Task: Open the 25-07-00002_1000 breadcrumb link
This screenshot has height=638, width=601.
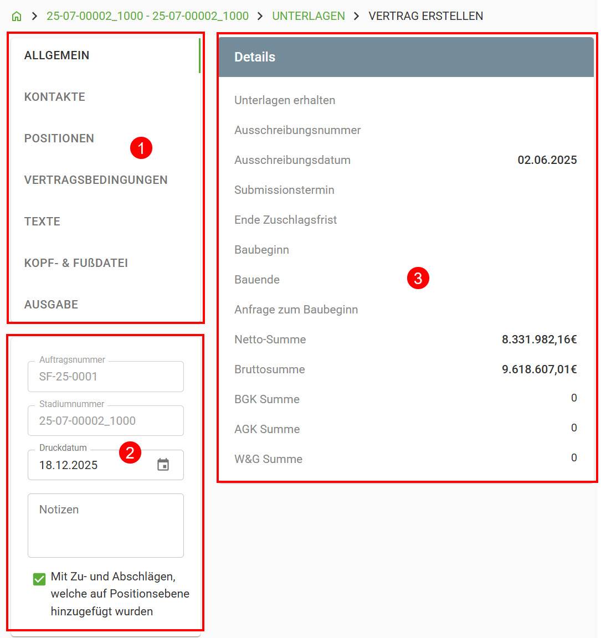Action: pyautogui.click(x=147, y=16)
